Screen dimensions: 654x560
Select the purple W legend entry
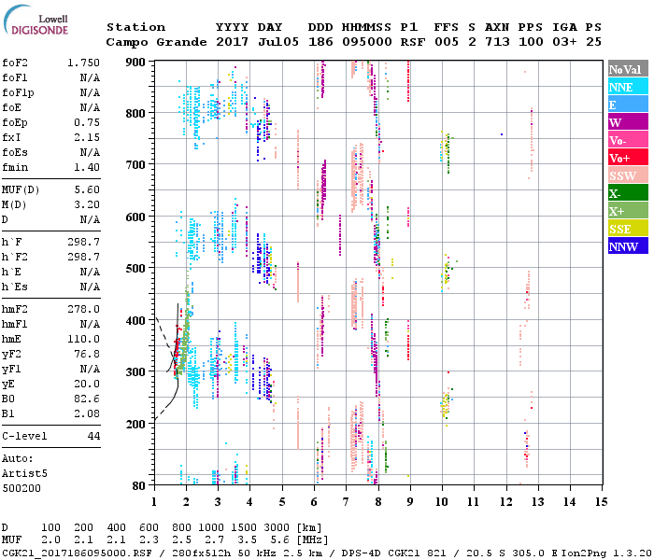coord(625,122)
